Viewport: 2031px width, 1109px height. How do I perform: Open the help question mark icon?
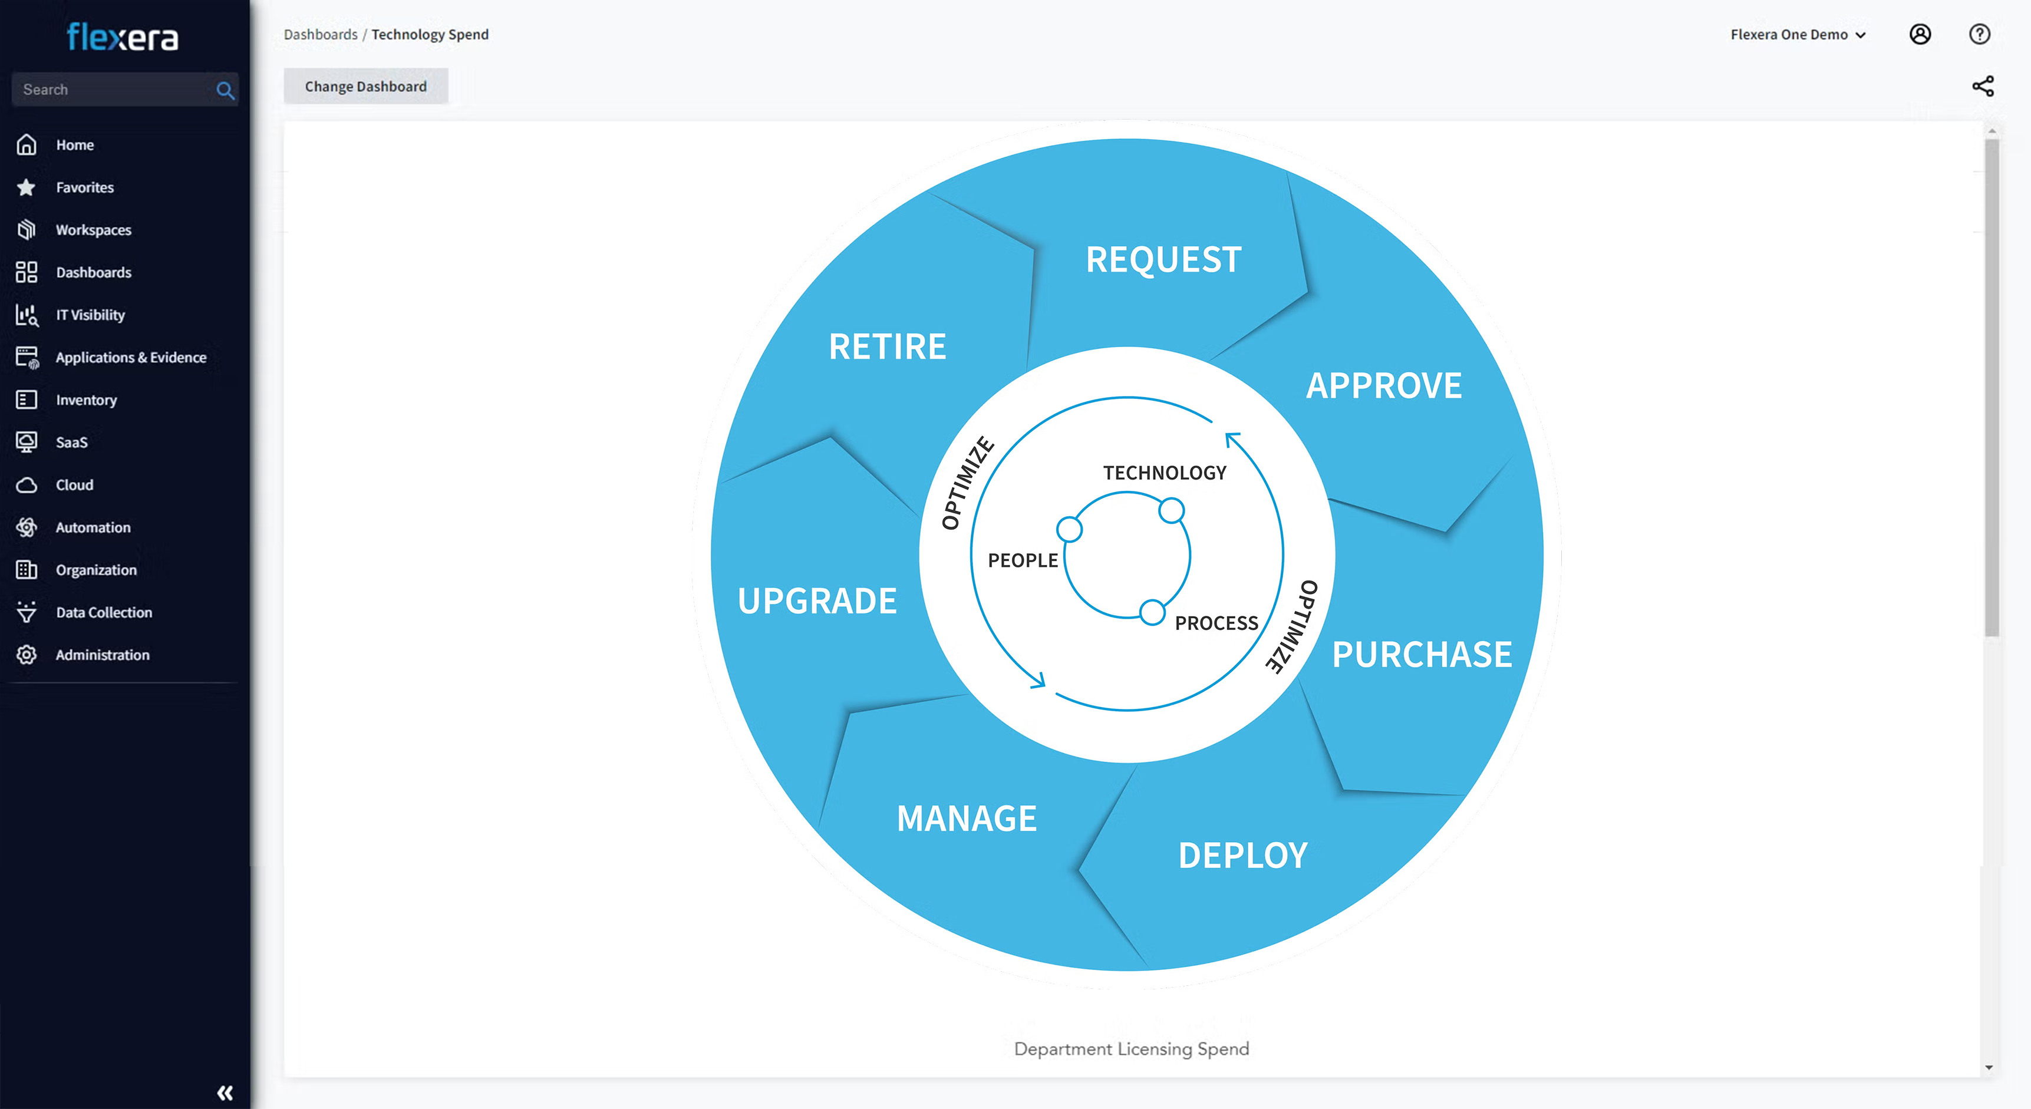(x=1979, y=35)
